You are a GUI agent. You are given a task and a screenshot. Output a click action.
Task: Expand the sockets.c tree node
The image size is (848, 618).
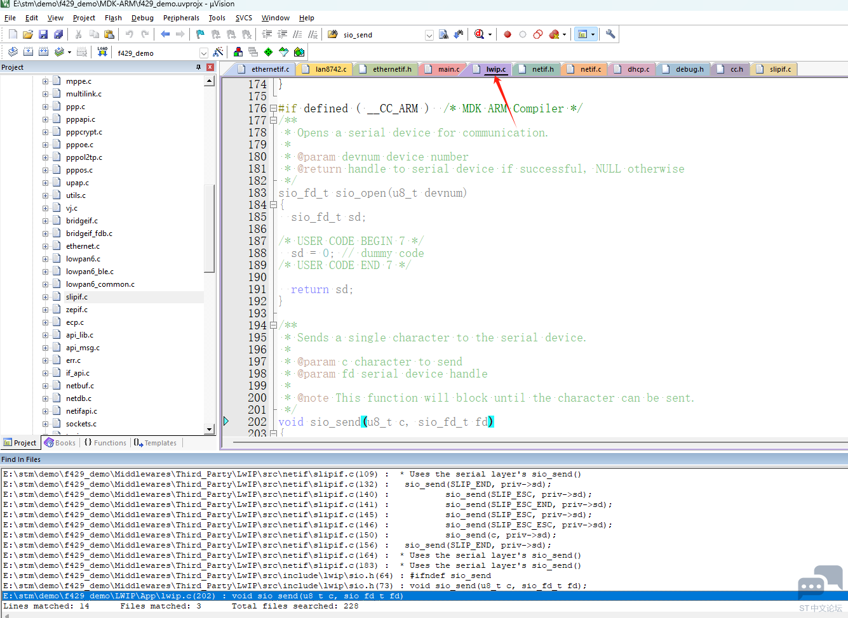pyautogui.click(x=45, y=424)
